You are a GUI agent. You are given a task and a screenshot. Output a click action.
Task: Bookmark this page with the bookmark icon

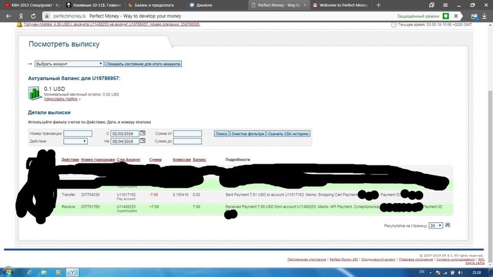point(456,16)
